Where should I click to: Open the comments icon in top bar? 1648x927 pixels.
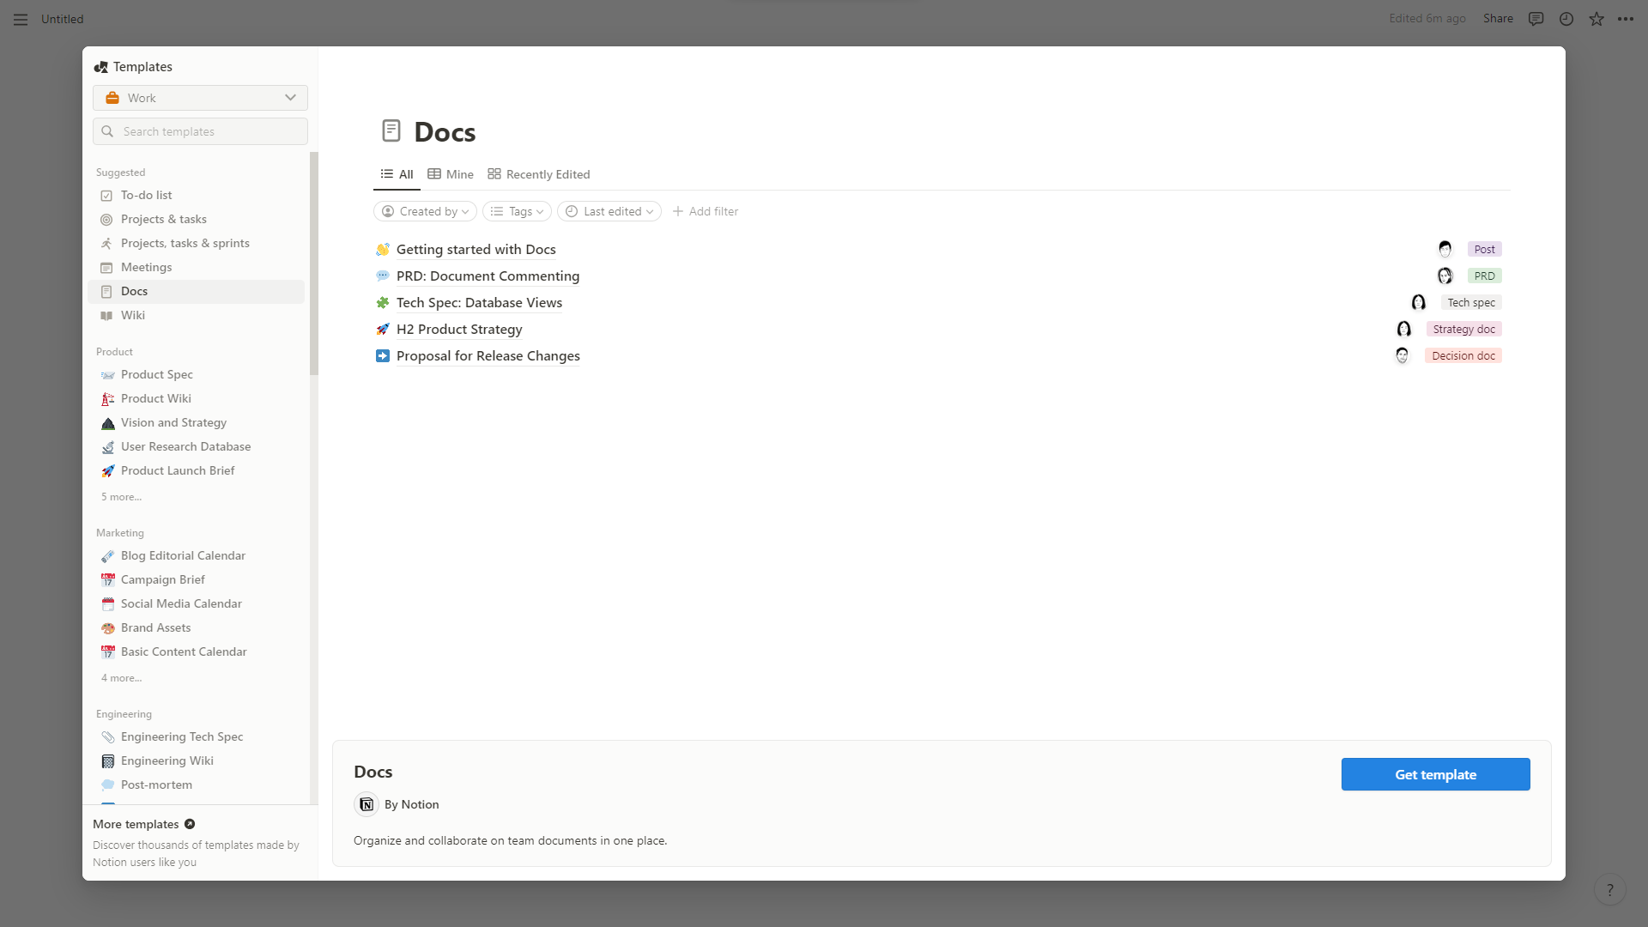(x=1536, y=19)
